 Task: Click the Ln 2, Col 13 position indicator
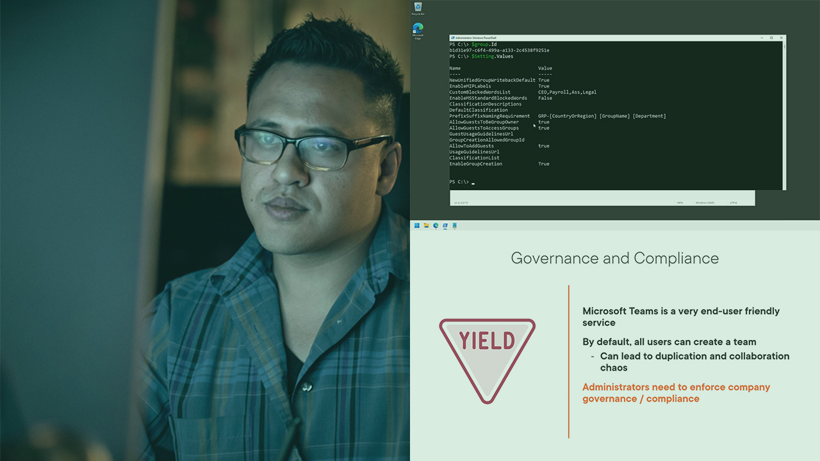pos(461,203)
